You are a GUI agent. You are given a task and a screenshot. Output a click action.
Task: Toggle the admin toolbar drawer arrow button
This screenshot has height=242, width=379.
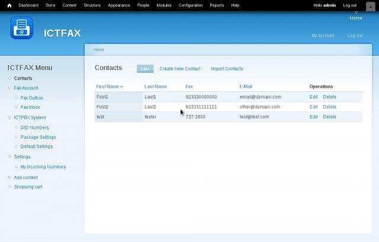click(370, 7)
